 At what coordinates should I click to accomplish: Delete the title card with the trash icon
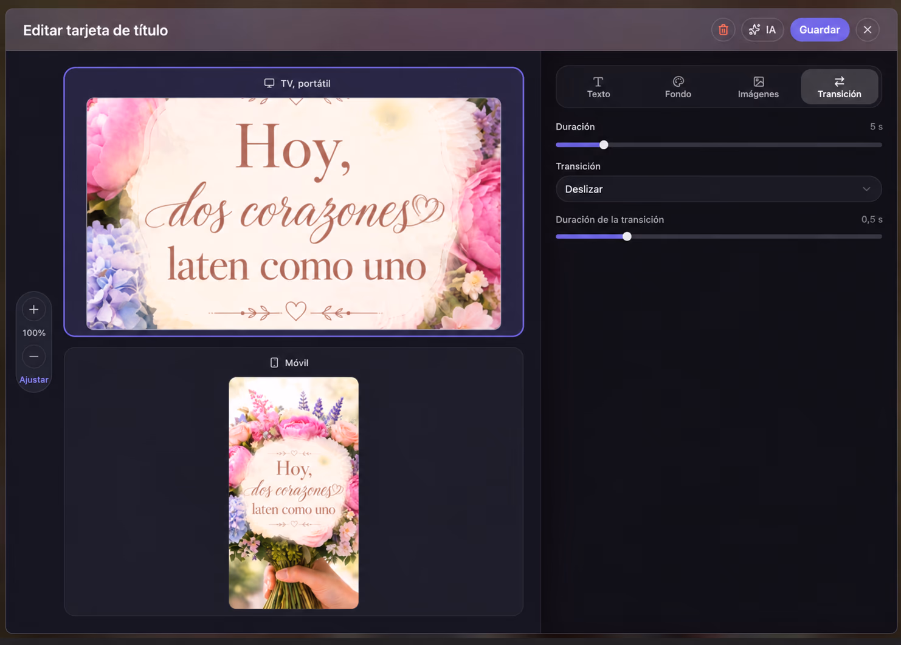pyautogui.click(x=723, y=30)
